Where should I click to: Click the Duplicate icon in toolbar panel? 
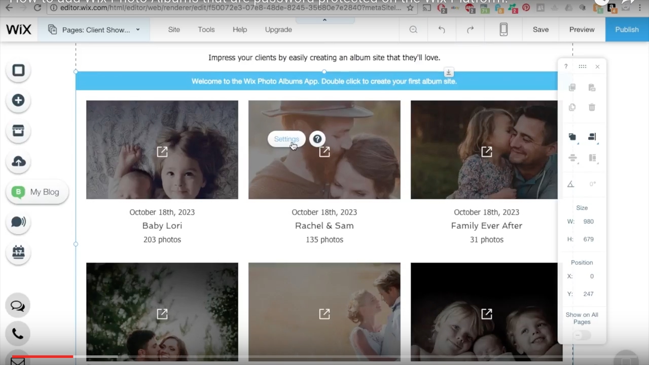[572, 107]
